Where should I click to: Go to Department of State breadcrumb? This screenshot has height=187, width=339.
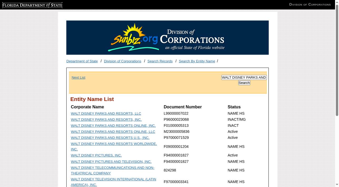click(x=82, y=61)
